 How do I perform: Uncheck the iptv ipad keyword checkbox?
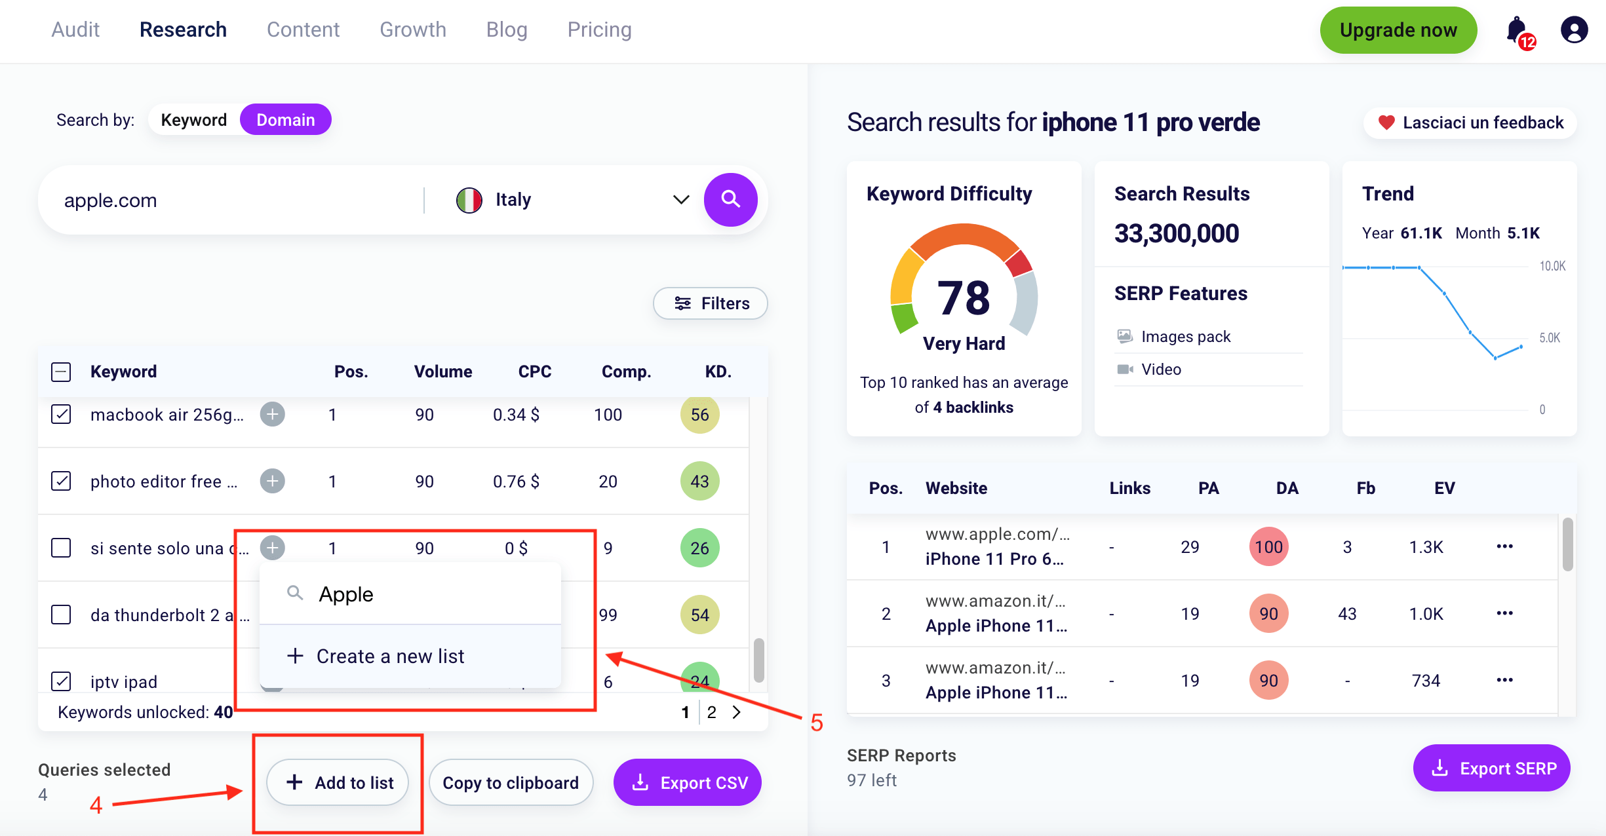61,681
